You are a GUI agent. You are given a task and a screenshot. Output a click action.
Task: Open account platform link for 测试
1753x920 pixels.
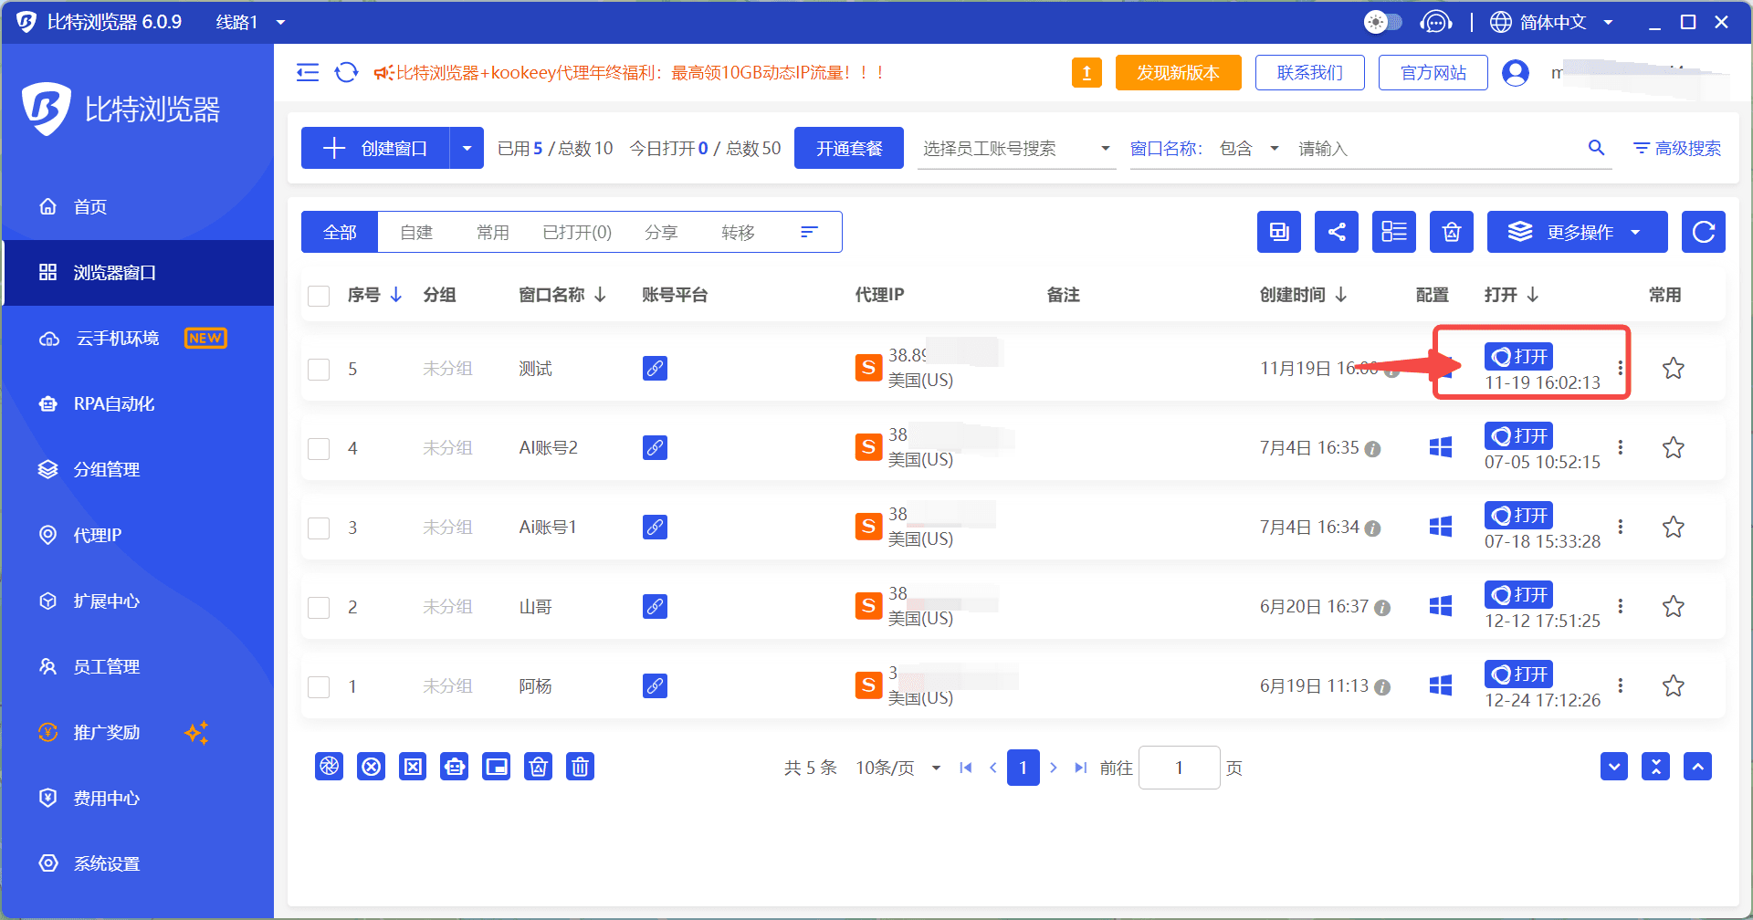coord(655,368)
